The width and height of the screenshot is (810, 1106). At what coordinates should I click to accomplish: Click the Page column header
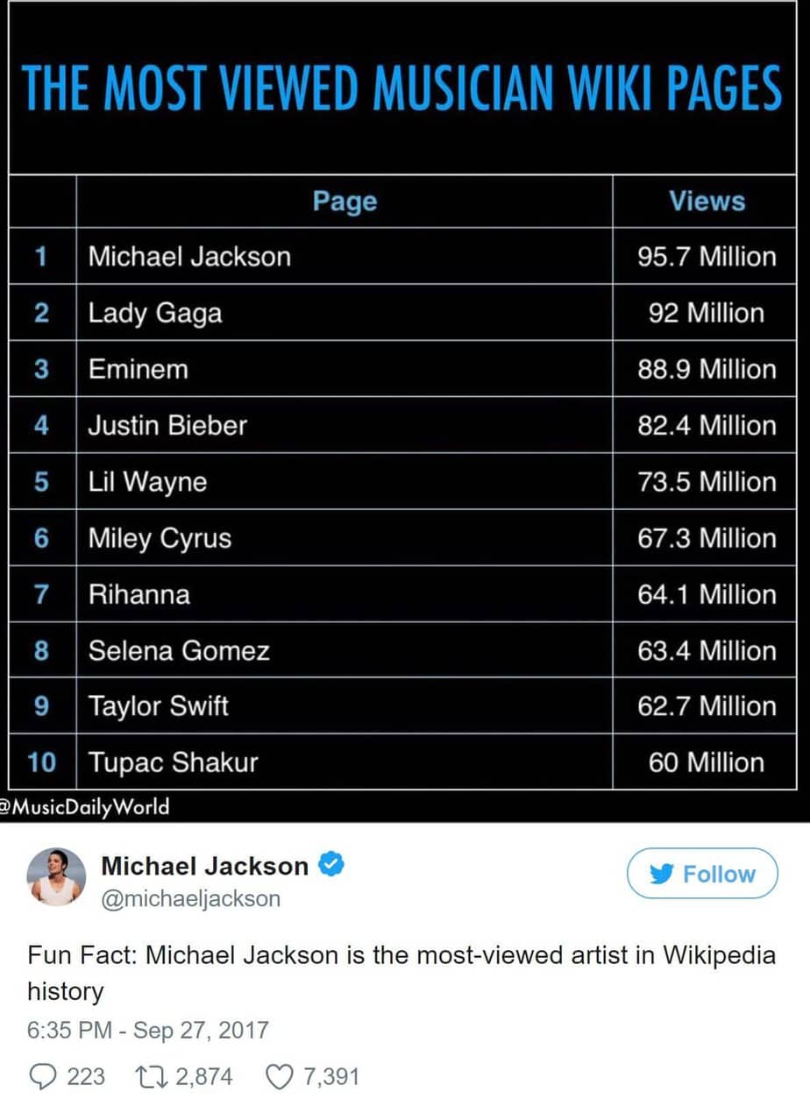(x=345, y=201)
